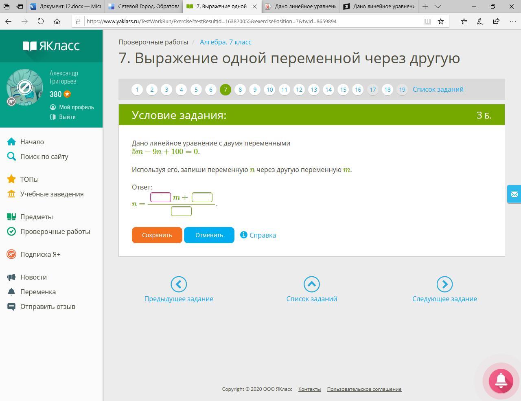Click the checkmark icon beside Проверочные работы
Viewport: 521px width, 401px height.
click(11, 231)
